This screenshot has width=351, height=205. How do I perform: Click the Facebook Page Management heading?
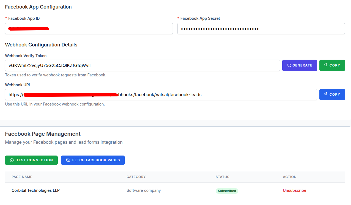coord(43,134)
